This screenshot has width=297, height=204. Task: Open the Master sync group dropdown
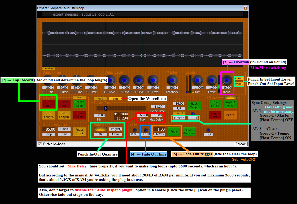tap(179, 118)
